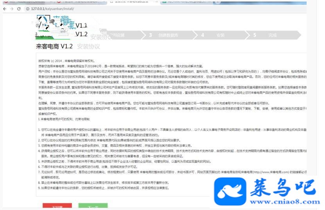Image resolution: width=325 pixels, height=210 pixels.
Task: Click clause 4 beginning 获得商业授权之后
Action: coord(172,153)
